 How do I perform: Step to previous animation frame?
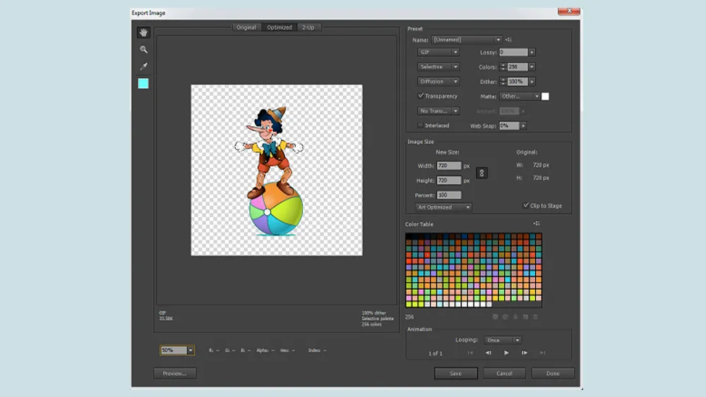(489, 353)
